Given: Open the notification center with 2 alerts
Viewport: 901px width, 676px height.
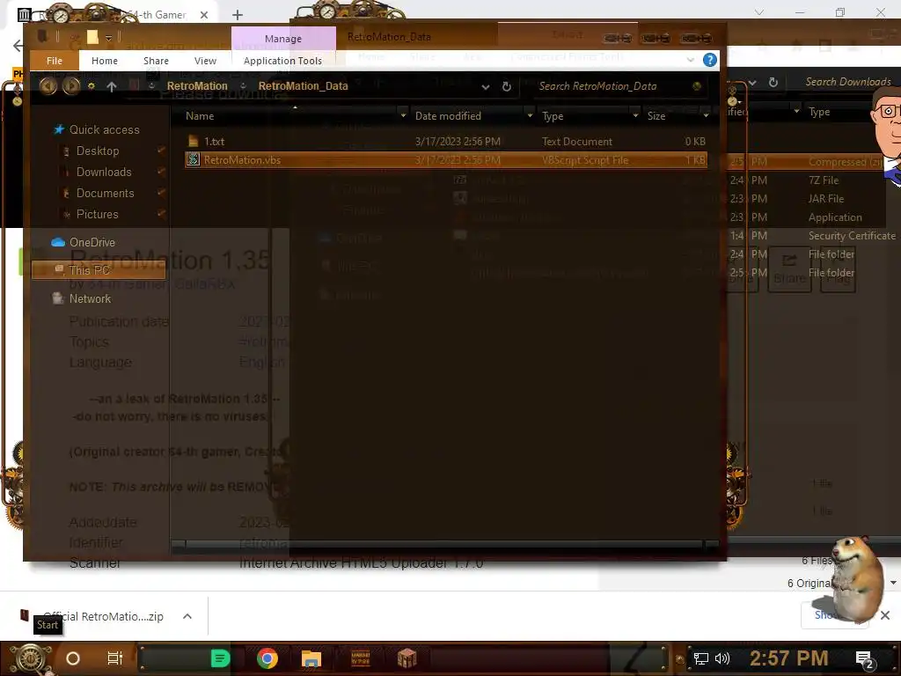Looking at the screenshot, I should click(865, 660).
